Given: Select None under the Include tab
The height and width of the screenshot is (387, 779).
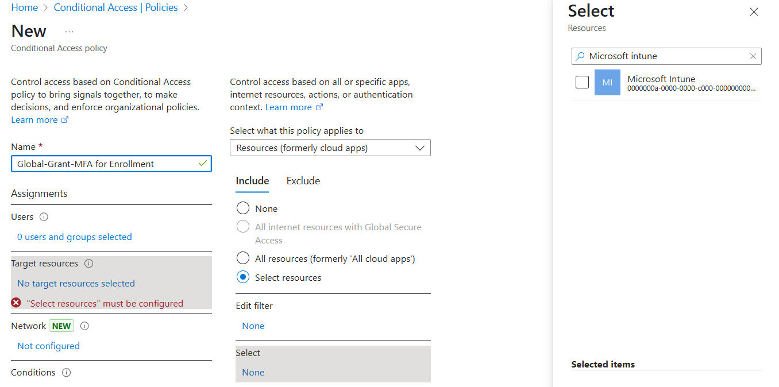Looking at the screenshot, I should [242, 208].
